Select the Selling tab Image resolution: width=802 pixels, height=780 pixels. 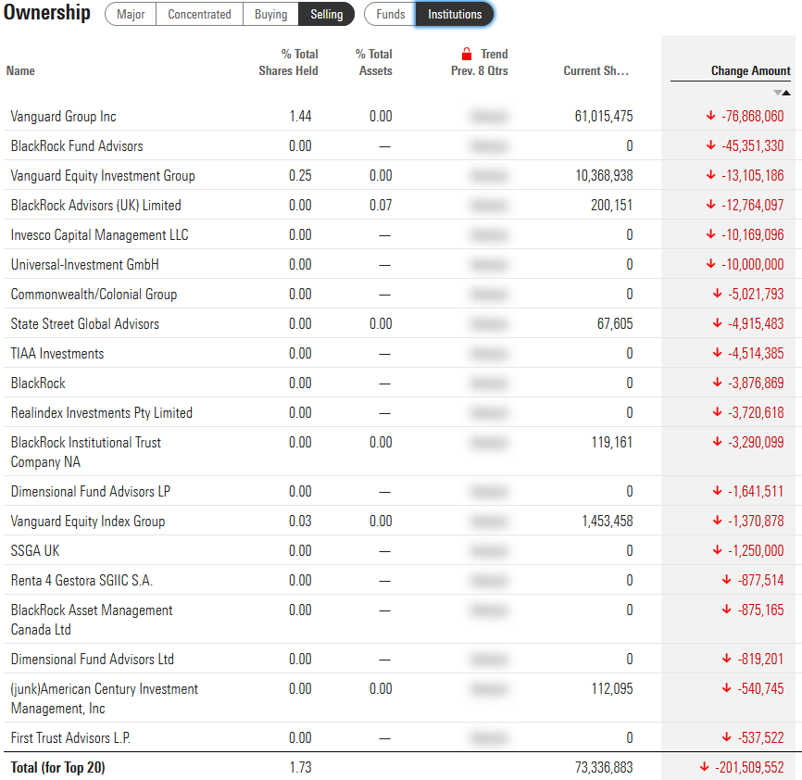coord(326,14)
